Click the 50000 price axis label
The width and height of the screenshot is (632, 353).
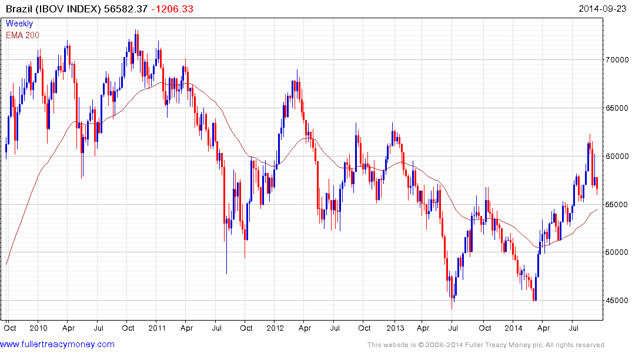pos(617,252)
